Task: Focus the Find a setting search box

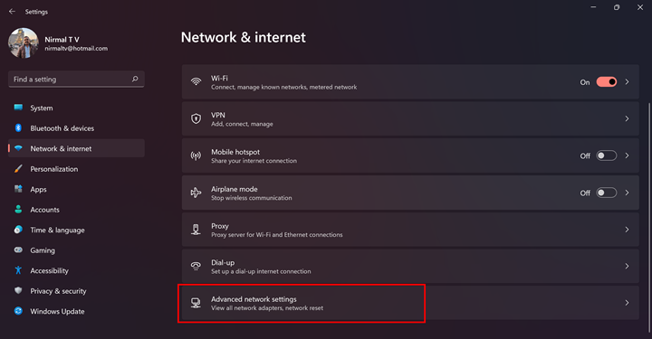Action: tap(76, 79)
